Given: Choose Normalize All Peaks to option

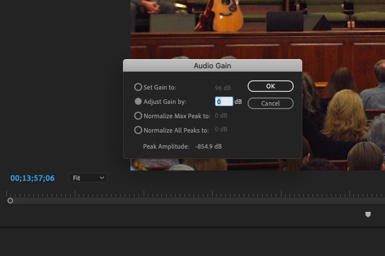Looking at the screenshot, I should (x=138, y=130).
